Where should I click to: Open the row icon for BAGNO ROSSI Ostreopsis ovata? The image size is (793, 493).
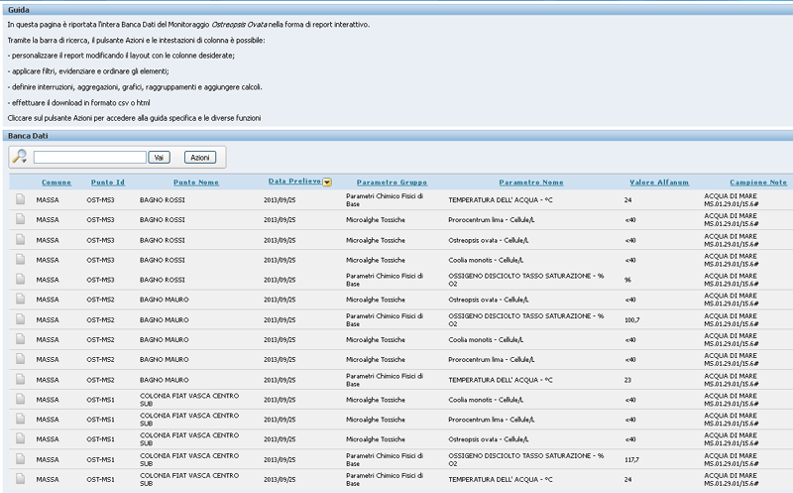coord(20,240)
